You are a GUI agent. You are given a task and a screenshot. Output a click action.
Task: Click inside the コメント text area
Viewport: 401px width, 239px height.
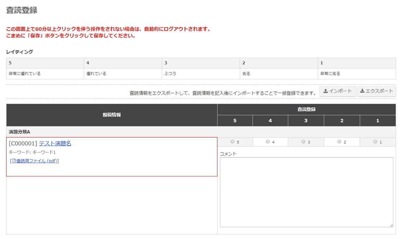click(306, 192)
